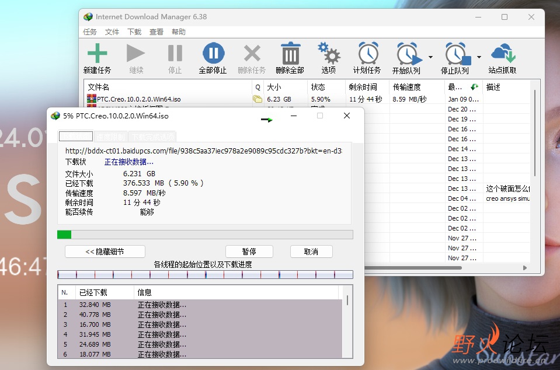Select PTC.Creo.10.0.2.0.Win64.iso row in main list
Screen dimensions: 560x370
pos(307,99)
